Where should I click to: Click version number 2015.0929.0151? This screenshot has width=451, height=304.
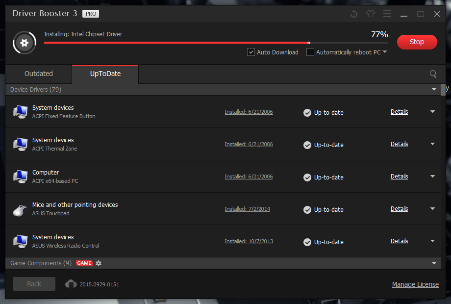[99, 284]
